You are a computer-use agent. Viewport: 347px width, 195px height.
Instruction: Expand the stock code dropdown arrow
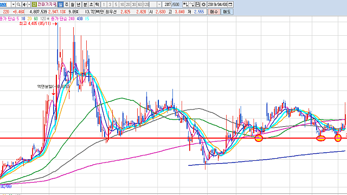pyautogui.click(x=13, y=4)
